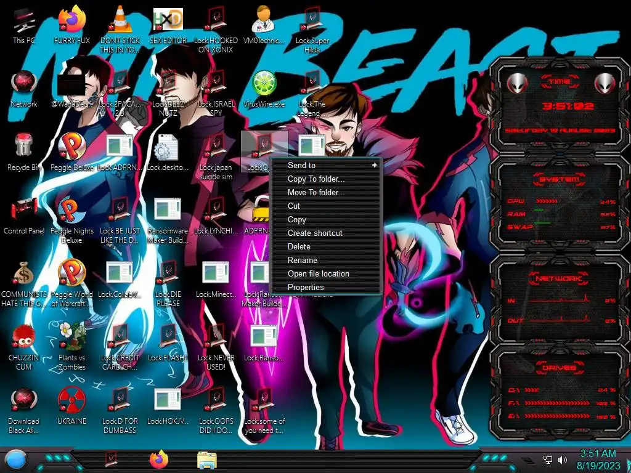Click the CPU usage bar in SYSTEM gadget

[x=546, y=201]
